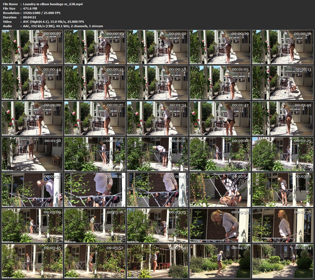Select the Resolution line 1920x1080

tap(42, 13)
